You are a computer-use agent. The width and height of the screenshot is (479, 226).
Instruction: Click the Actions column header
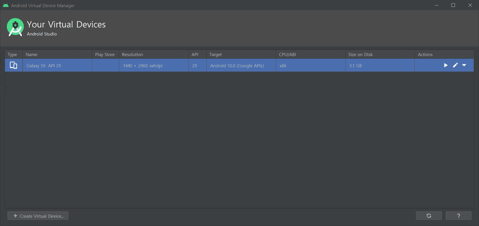[x=444, y=54]
